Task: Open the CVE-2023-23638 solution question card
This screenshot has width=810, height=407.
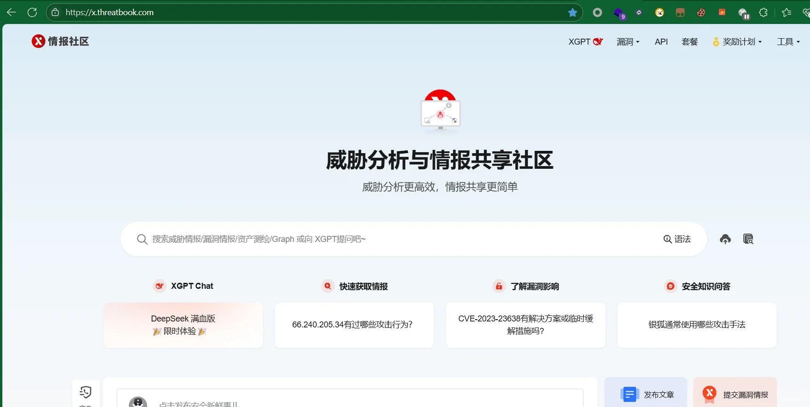Action: click(x=526, y=325)
